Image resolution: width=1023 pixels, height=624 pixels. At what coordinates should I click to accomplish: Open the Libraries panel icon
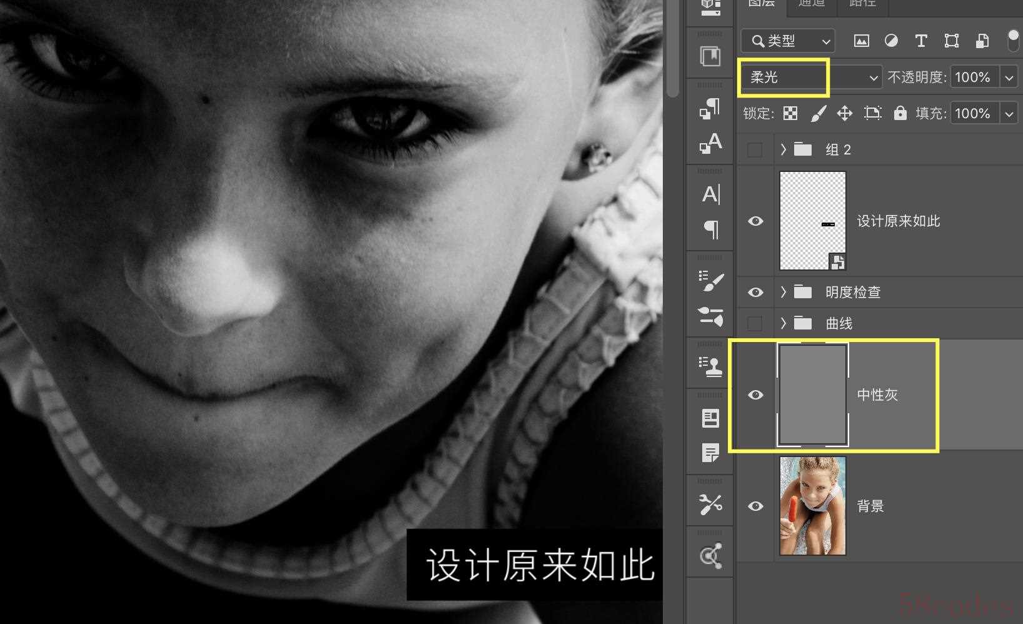click(x=710, y=56)
